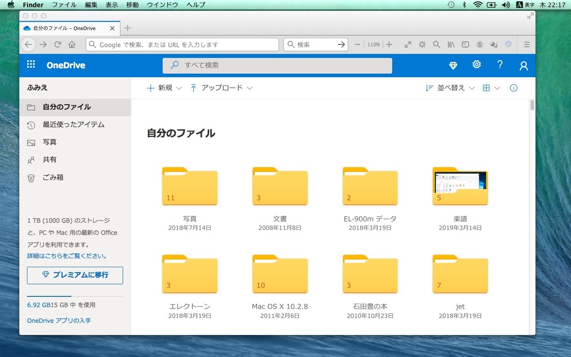The image size is (571, 357).
Task: Open the 並べ替え sort dropdown
Action: click(450, 88)
